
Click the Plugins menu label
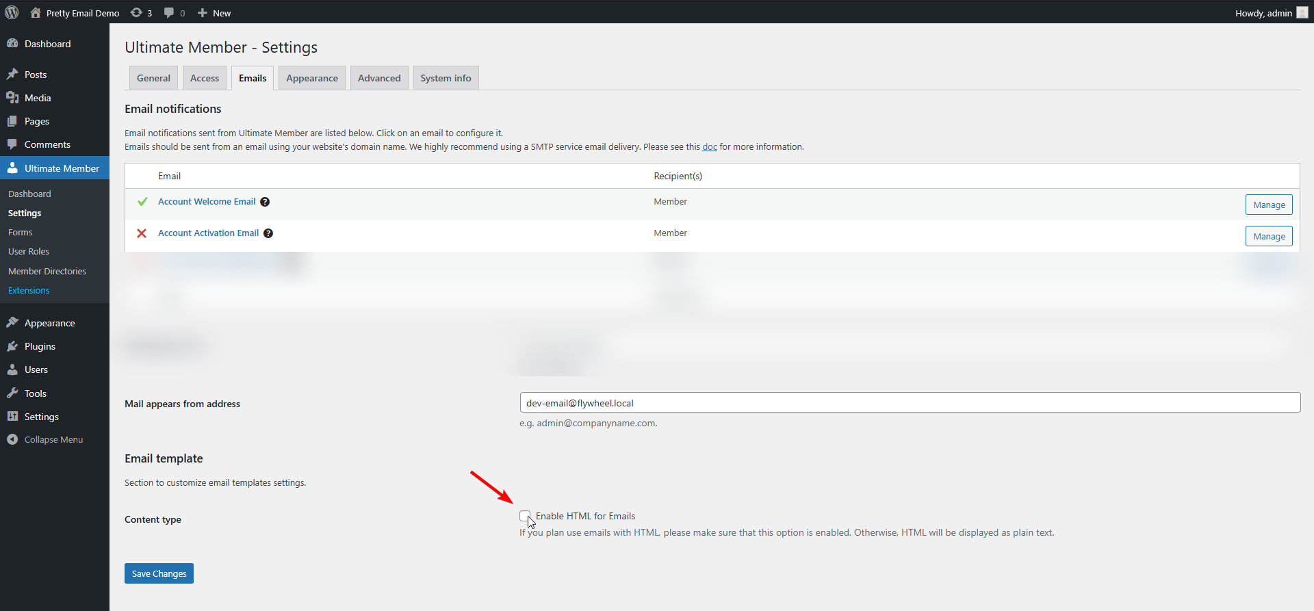coord(40,346)
